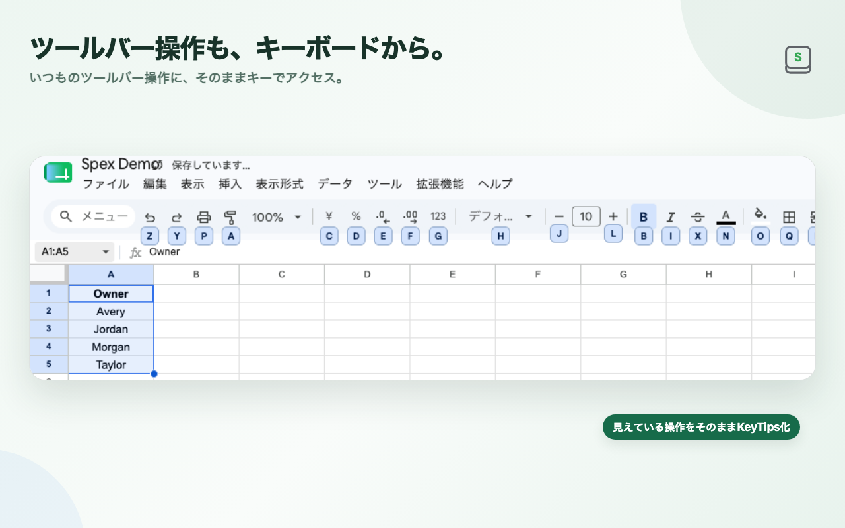The height and width of the screenshot is (528, 845).
Task: Select column B header
Action: click(x=196, y=274)
